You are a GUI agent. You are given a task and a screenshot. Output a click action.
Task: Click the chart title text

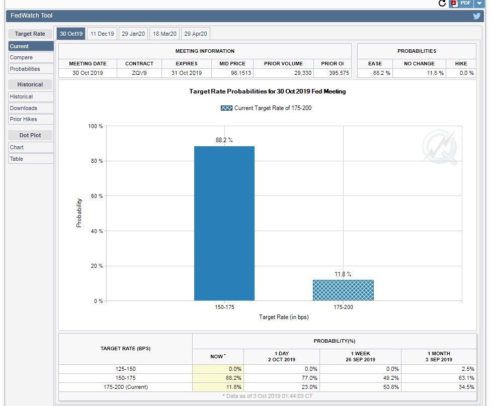268,91
